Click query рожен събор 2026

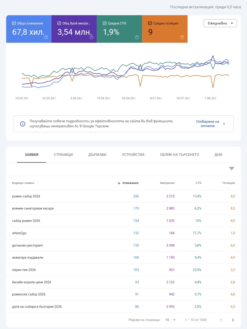pos(26,196)
